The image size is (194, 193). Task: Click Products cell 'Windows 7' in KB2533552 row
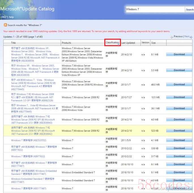point(67,140)
